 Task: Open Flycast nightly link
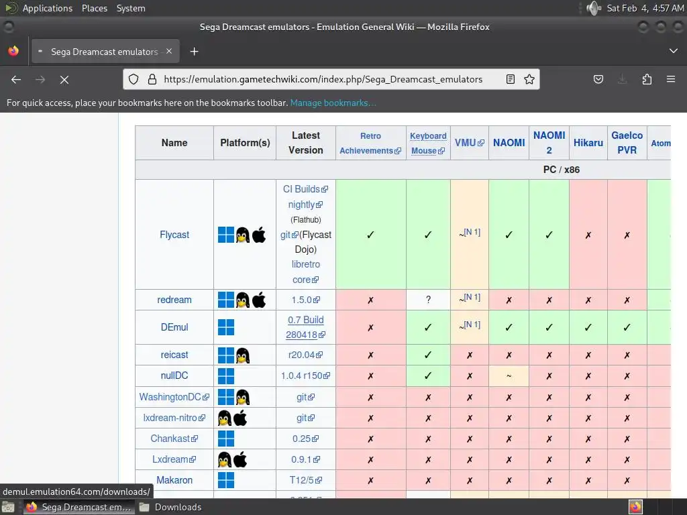(305, 205)
